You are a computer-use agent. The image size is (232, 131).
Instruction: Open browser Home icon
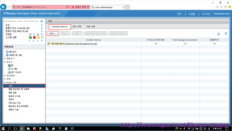[x=217, y=7]
